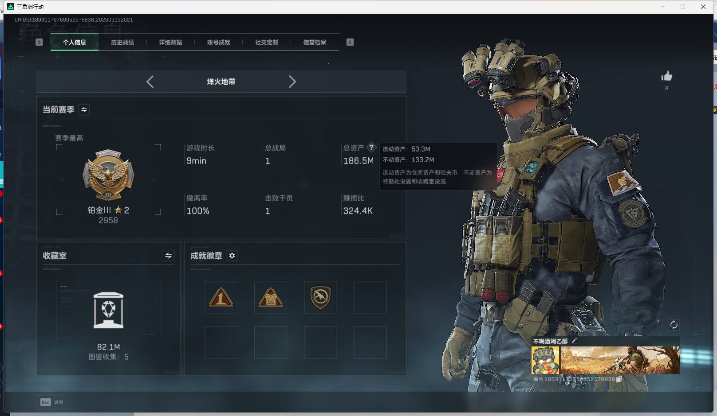Screen dimensions: 717x416
Task: Open the gear icon on 成就徽章 panel
Action: click(232, 256)
